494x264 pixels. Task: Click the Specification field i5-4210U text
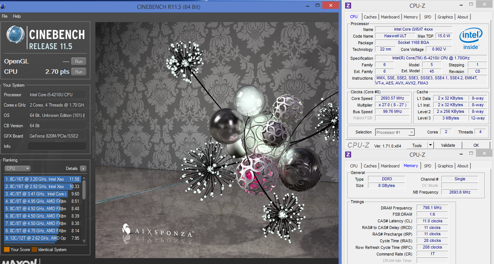point(431,58)
